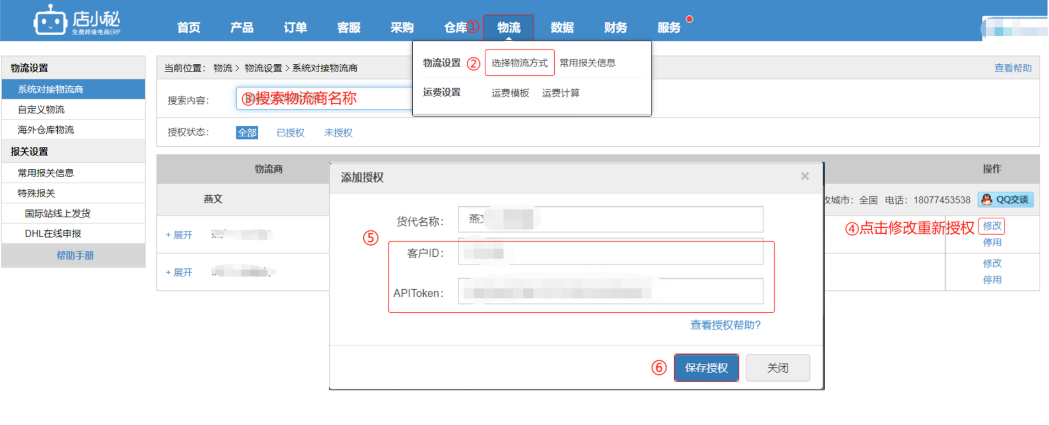This screenshot has height=425, width=1049.
Task: Click the 关闭 button in the dialog
Action: (777, 368)
